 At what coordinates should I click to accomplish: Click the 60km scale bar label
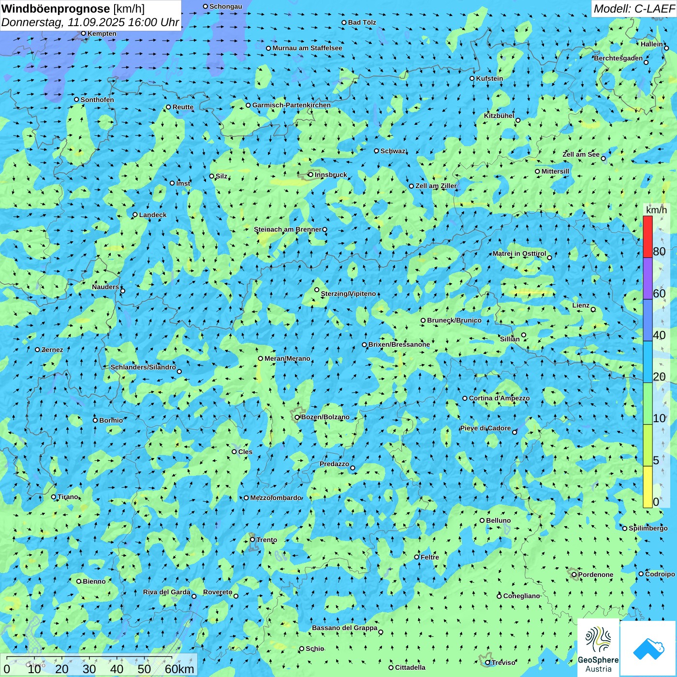coord(179,669)
